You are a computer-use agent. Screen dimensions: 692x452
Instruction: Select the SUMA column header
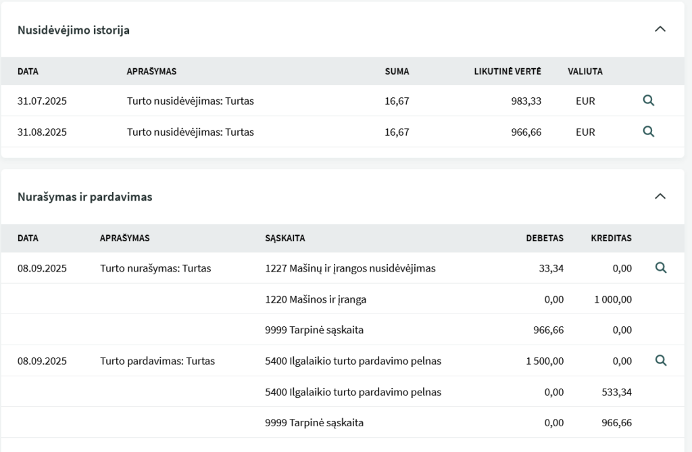397,71
